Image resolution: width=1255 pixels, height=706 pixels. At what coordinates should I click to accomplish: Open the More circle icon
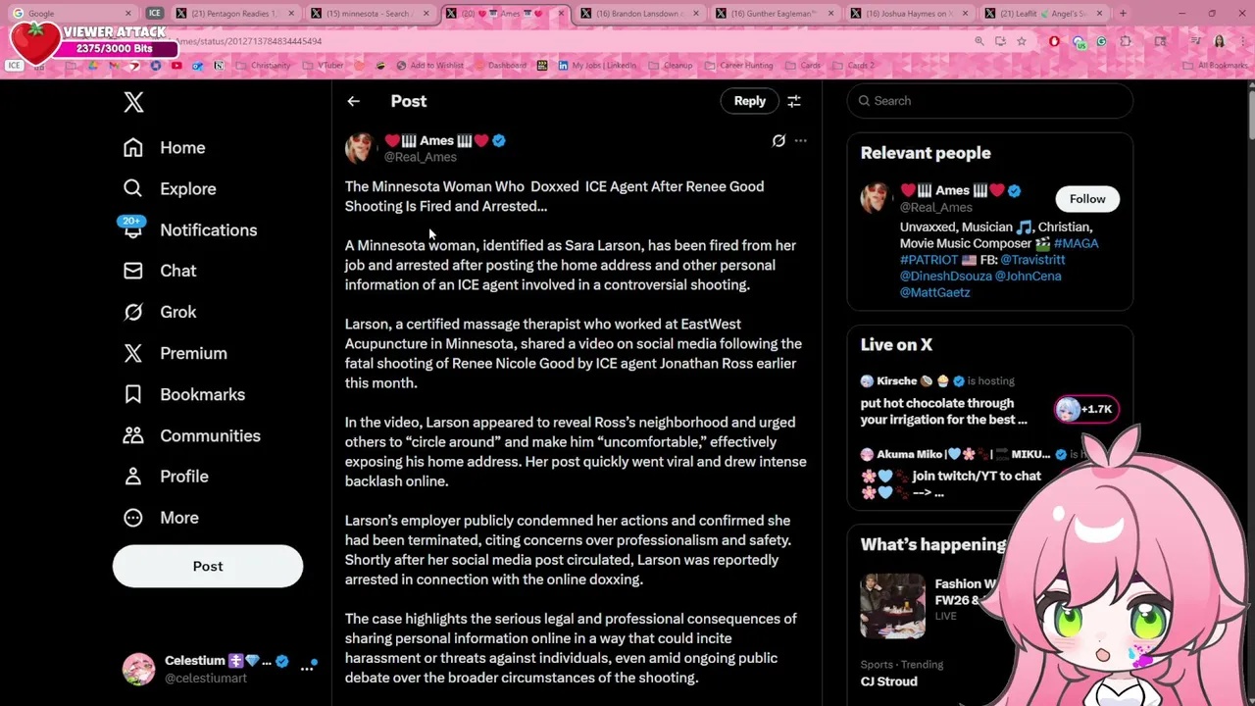(133, 518)
